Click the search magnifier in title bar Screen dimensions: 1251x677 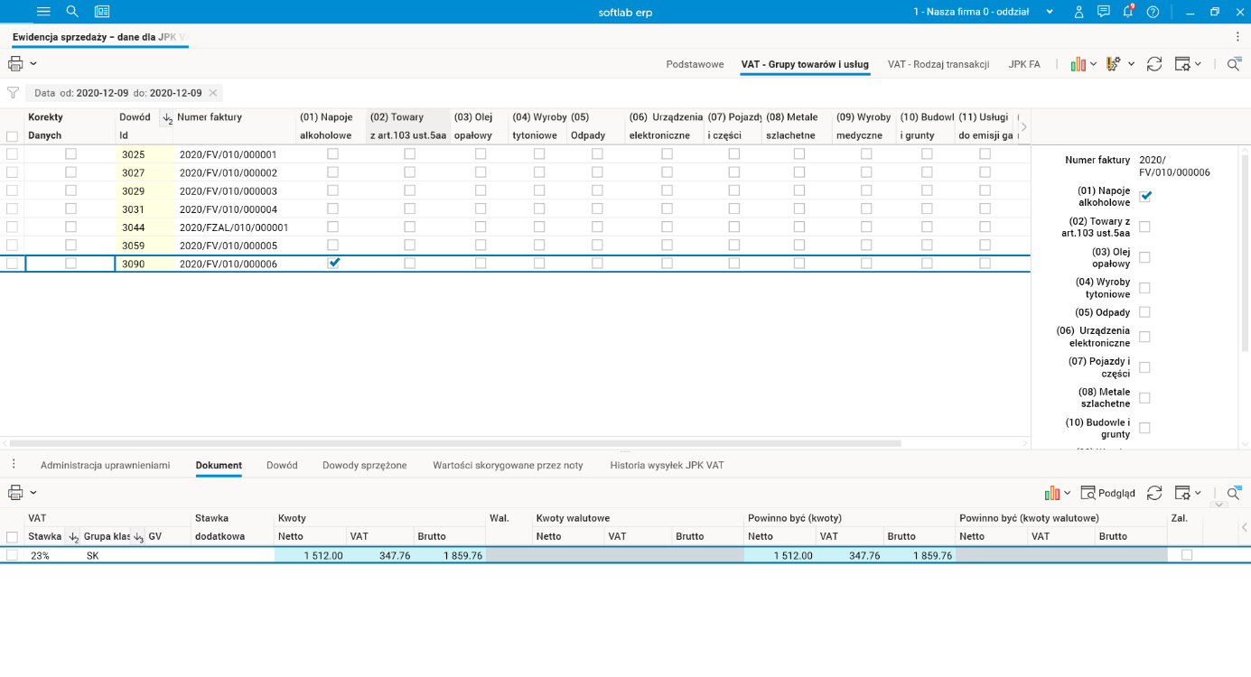(x=72, y=12)
